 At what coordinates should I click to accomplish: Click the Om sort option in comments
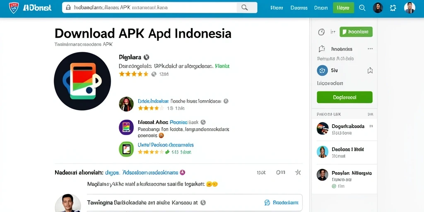coord(280,172)
